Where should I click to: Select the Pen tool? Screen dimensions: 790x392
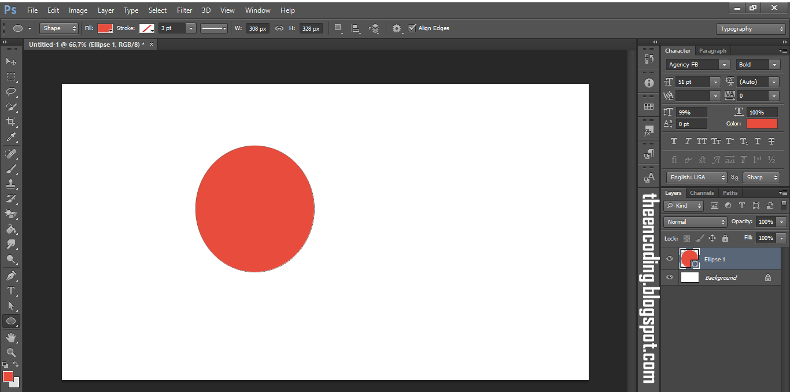(x=11, y=276)
